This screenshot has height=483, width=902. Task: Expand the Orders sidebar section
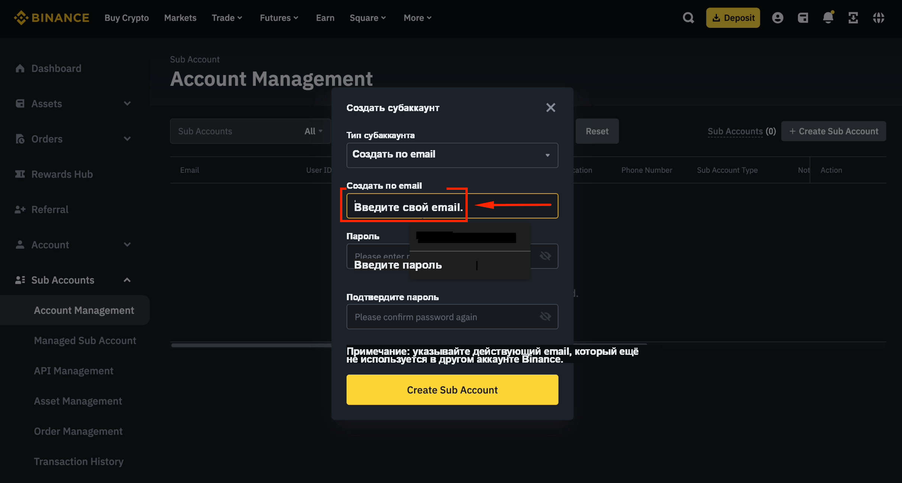(127, 139)
